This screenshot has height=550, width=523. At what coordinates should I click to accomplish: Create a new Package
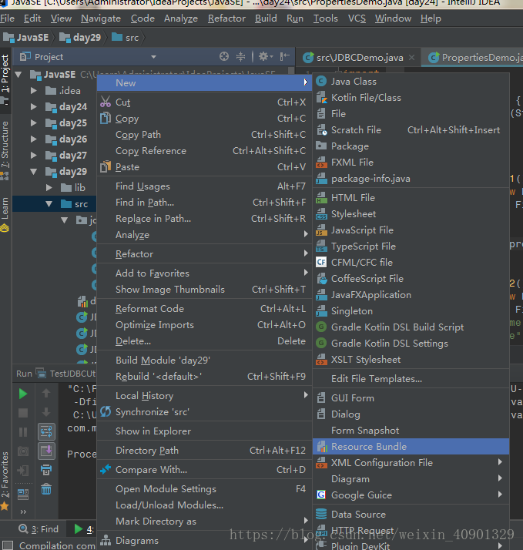pyautogui.click(x=411, y=146)
